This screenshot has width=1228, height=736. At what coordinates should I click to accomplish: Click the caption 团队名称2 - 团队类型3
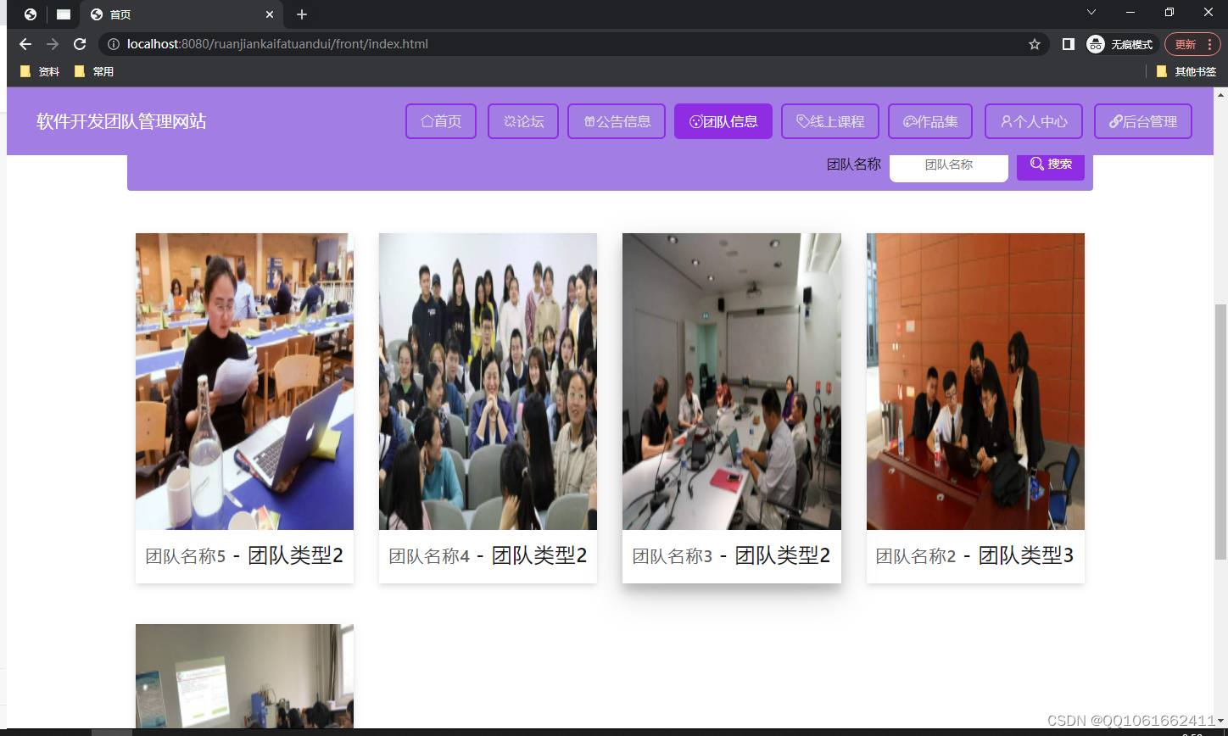pyautogui.click(x=975, y=555)
